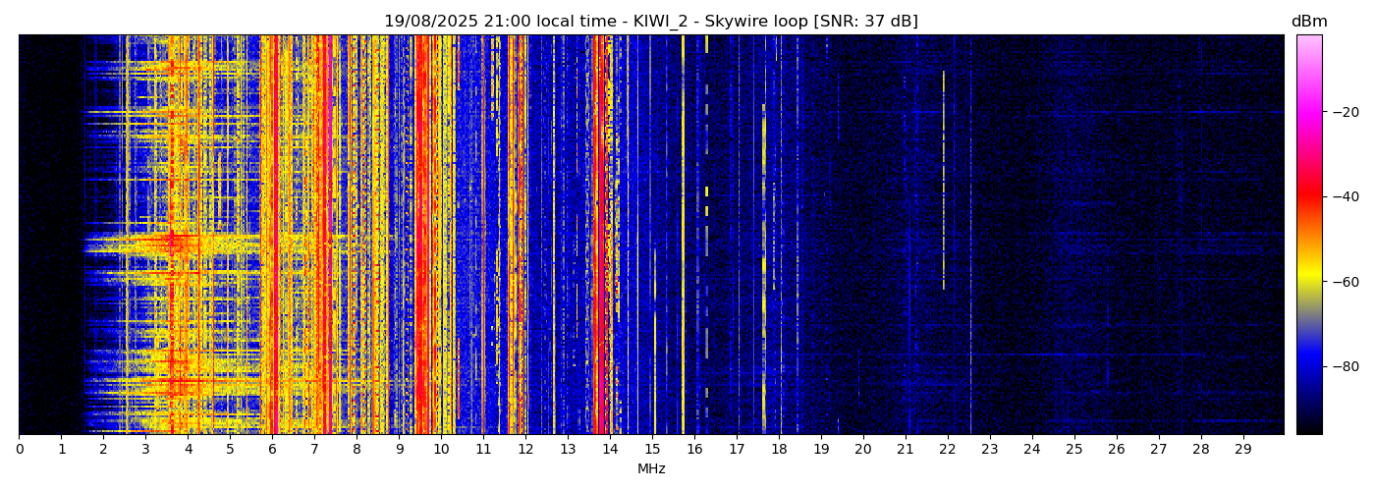Click the 14 MHz tick label
Image resolution: width=1375 pixels, height=491 pixels.
610,450
